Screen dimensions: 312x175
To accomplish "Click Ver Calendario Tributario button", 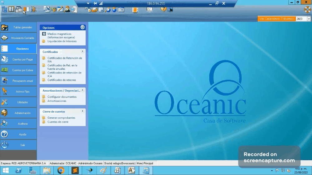I will coord(276,19).
